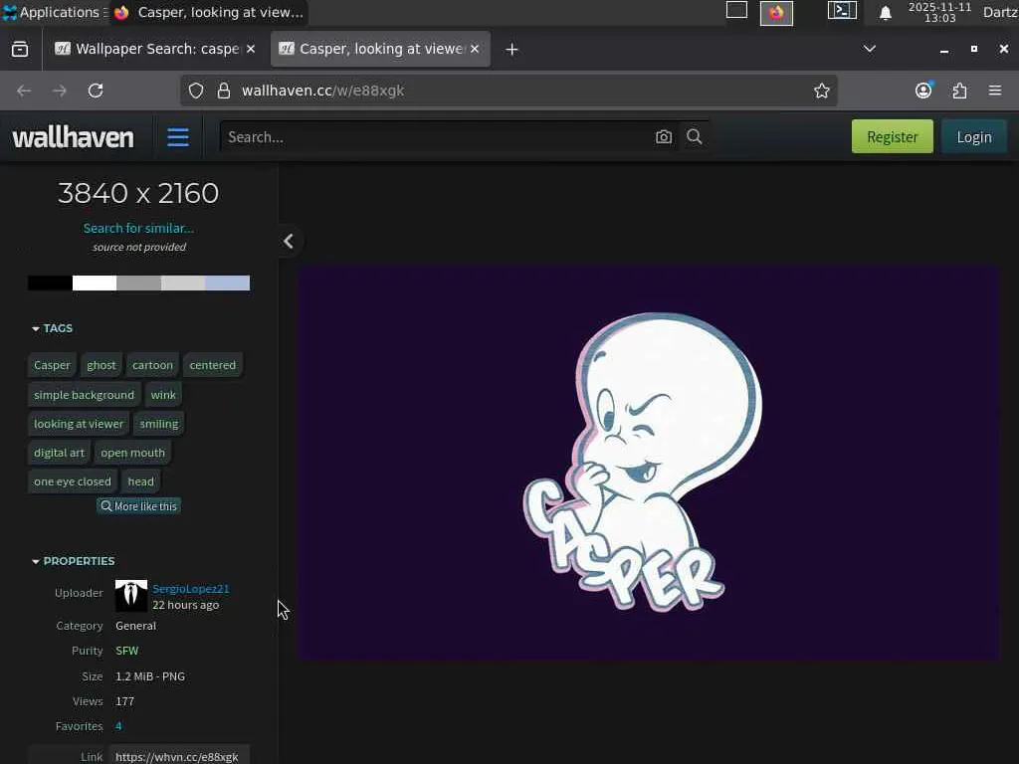
Task: Collapse the PROPERTIES section
Action: point(73,561)
